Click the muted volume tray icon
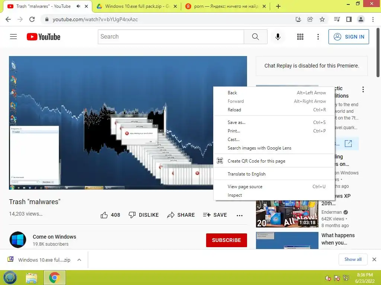 (328, 278)
